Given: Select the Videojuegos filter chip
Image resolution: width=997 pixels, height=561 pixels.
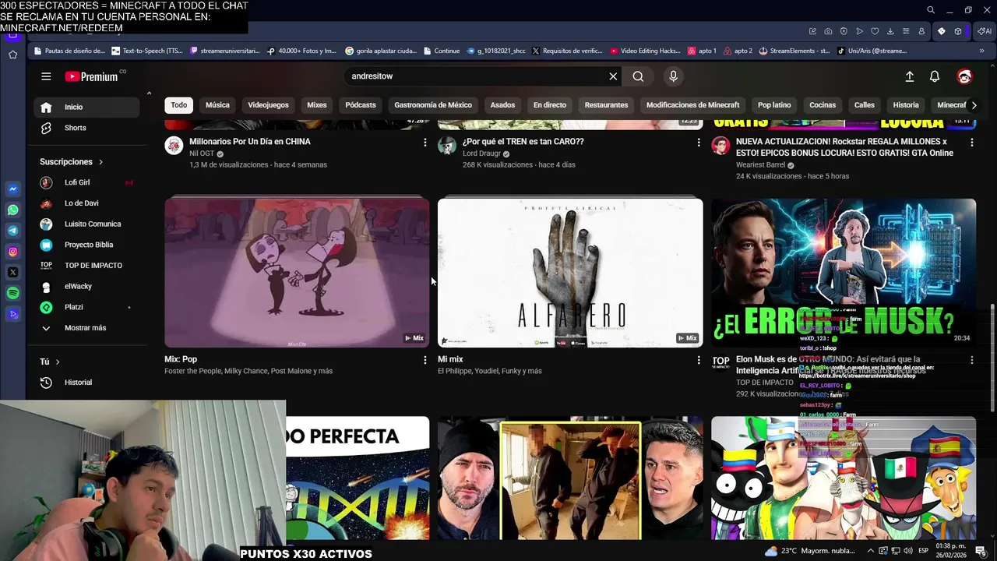Looking at the screenshot, I should [268, 105].
